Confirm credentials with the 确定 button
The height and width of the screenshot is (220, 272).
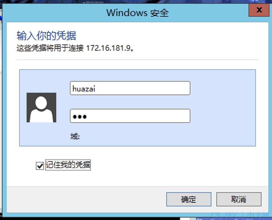189,199
